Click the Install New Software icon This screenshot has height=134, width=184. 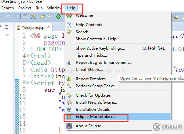point(69,102)
